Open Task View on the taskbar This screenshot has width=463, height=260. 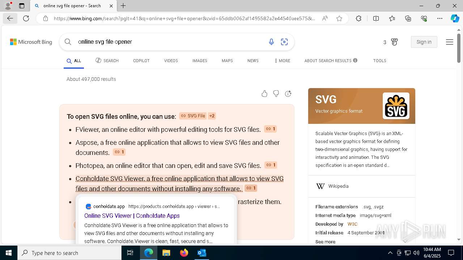click(x=131, y=253)
